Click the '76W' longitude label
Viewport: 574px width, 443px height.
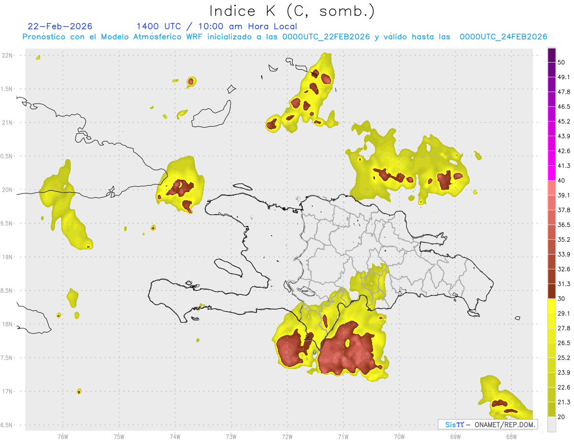(x=63, y=437)
